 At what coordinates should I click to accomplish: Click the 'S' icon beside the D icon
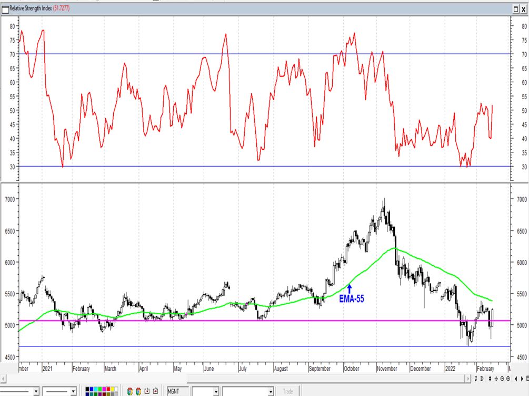pyautogui.click(x=477, y=379)
